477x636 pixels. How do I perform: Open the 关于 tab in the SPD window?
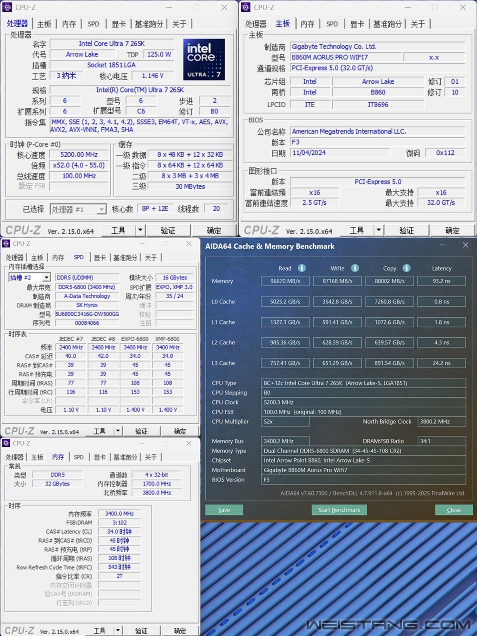tap(151, 257)
